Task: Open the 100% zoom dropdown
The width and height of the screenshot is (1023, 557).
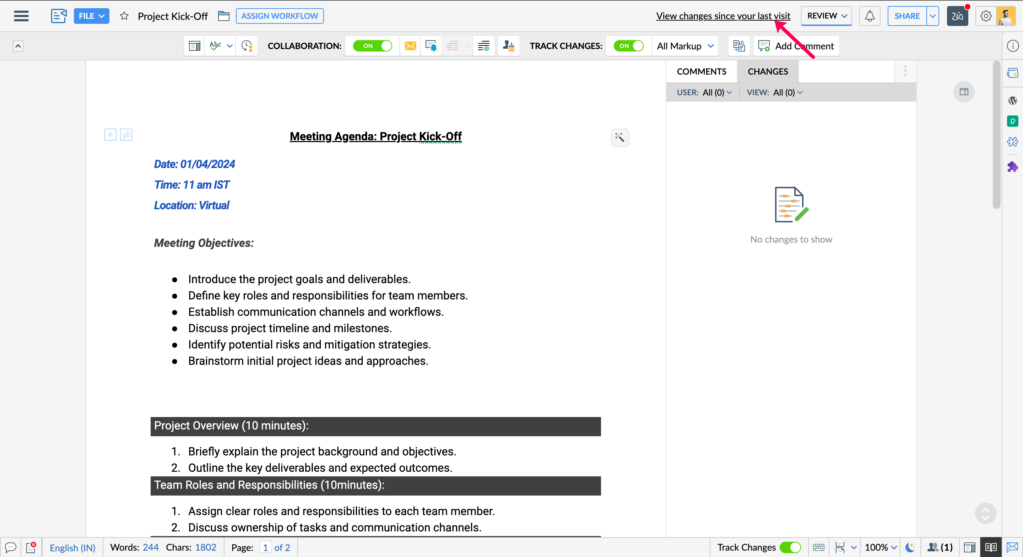Action: pos(881,547)
